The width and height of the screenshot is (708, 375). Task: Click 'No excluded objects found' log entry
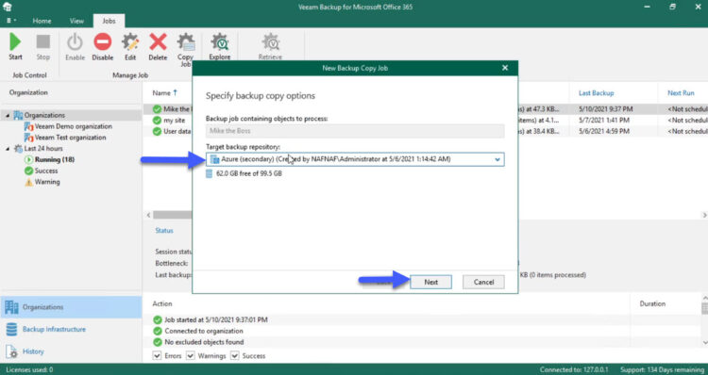(204, 342)
